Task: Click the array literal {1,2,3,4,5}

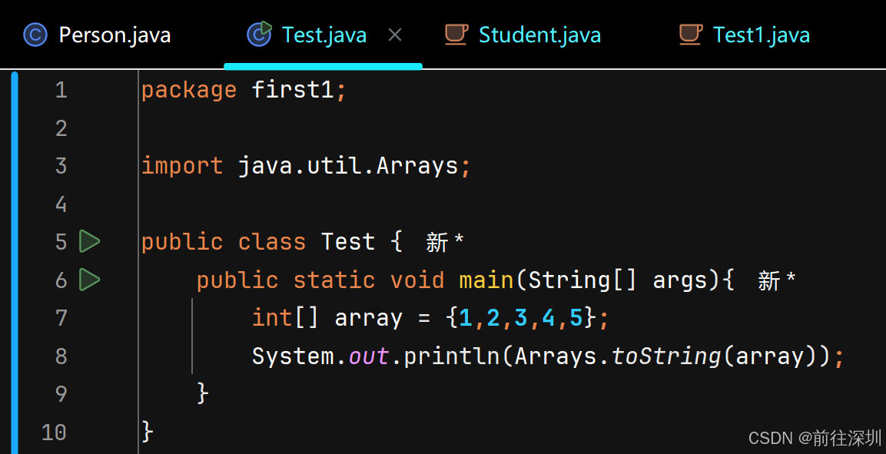Action: pyautogui.click(x=521, y=318)
